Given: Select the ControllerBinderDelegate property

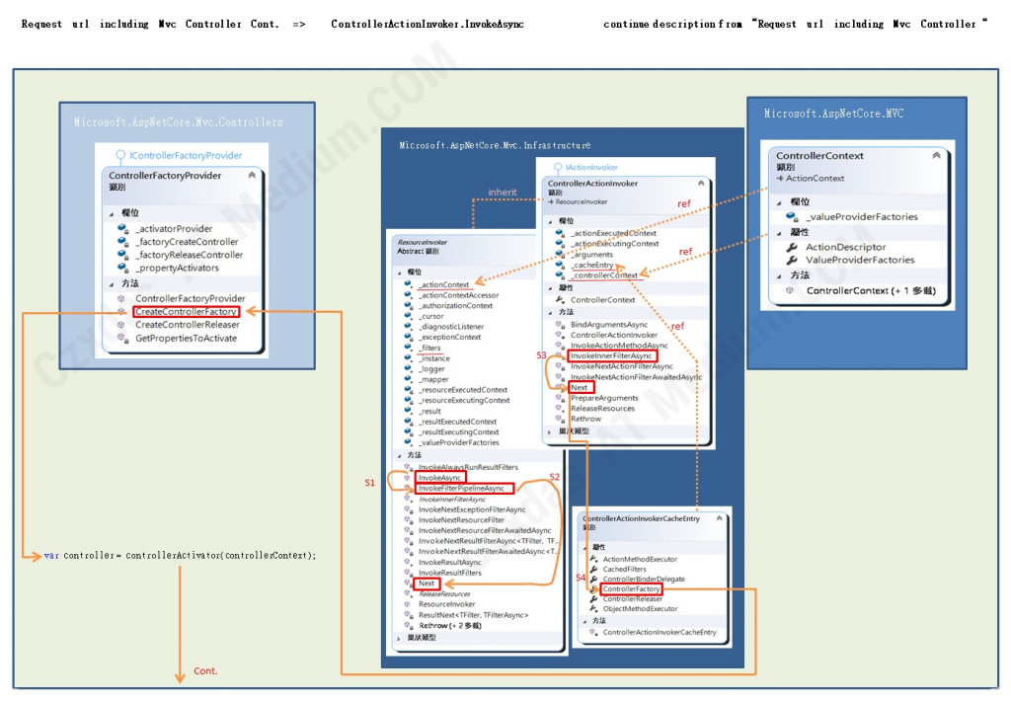Looking at the screenshot, I should coord(644,580).
